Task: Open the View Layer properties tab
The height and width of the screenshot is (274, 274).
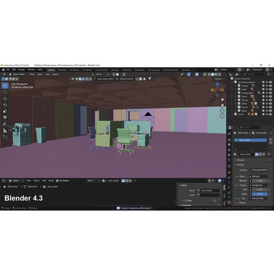Action: (x=229, y=150)
